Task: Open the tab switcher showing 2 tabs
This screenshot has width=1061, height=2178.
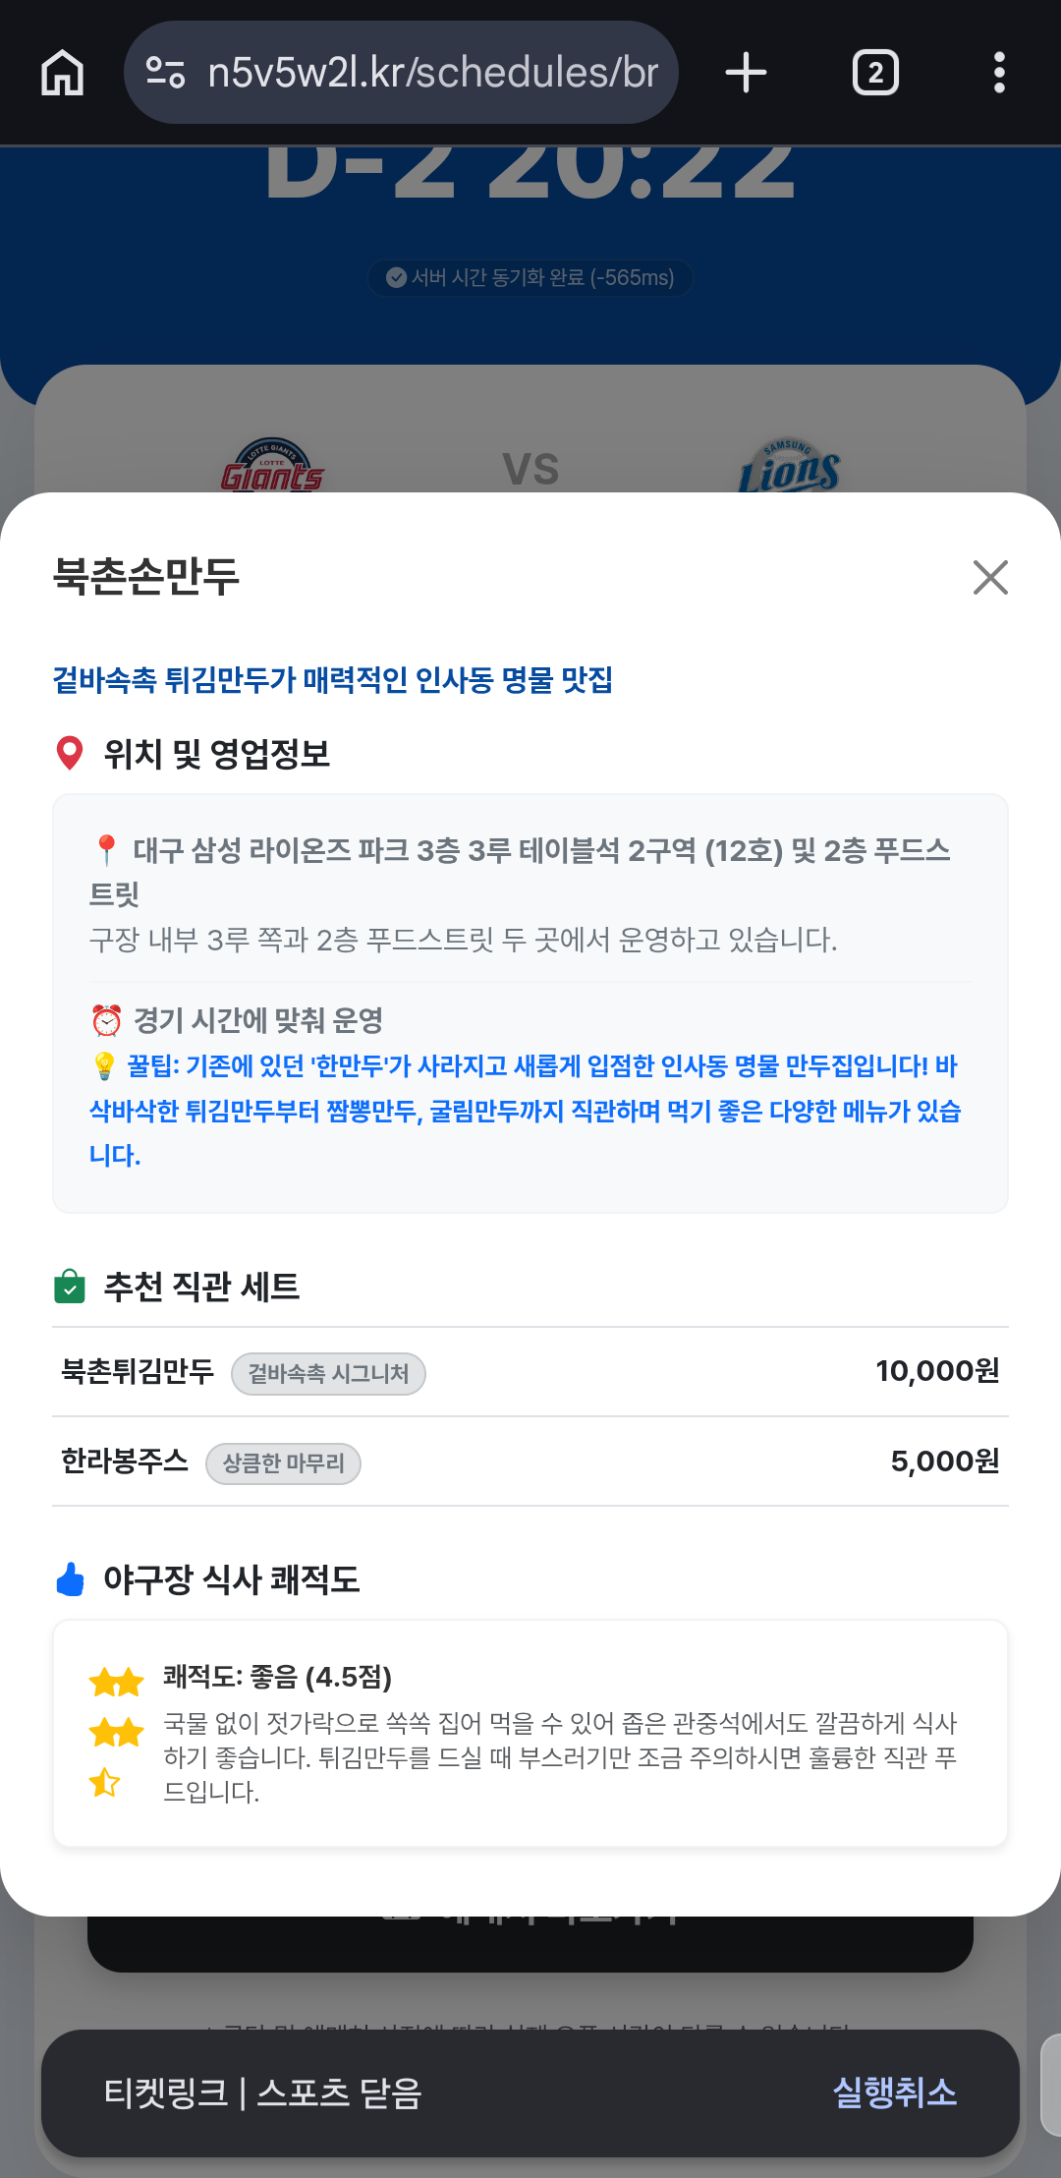Action: click(x=875, y=73)
